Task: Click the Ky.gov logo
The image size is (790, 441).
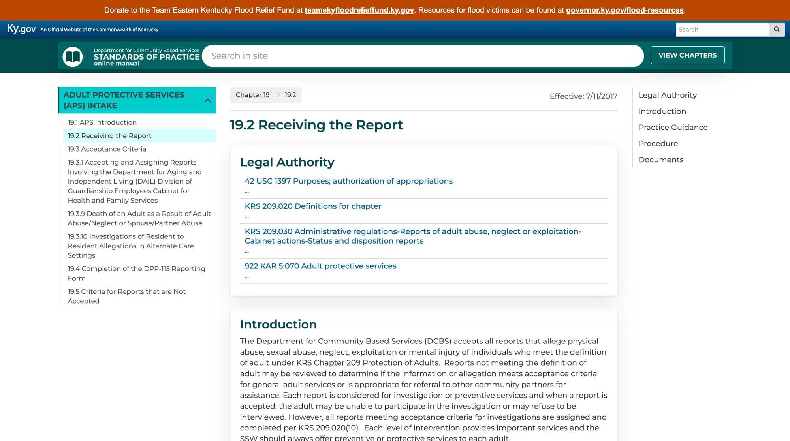Action: click(x=21, y=29)
